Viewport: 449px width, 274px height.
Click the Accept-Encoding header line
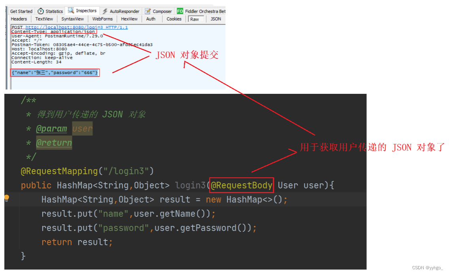58,53
